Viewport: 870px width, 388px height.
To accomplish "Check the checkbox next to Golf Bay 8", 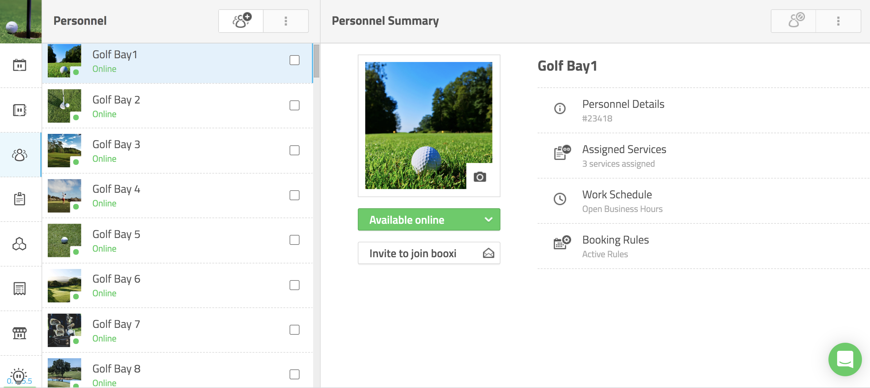I will 295,374.
